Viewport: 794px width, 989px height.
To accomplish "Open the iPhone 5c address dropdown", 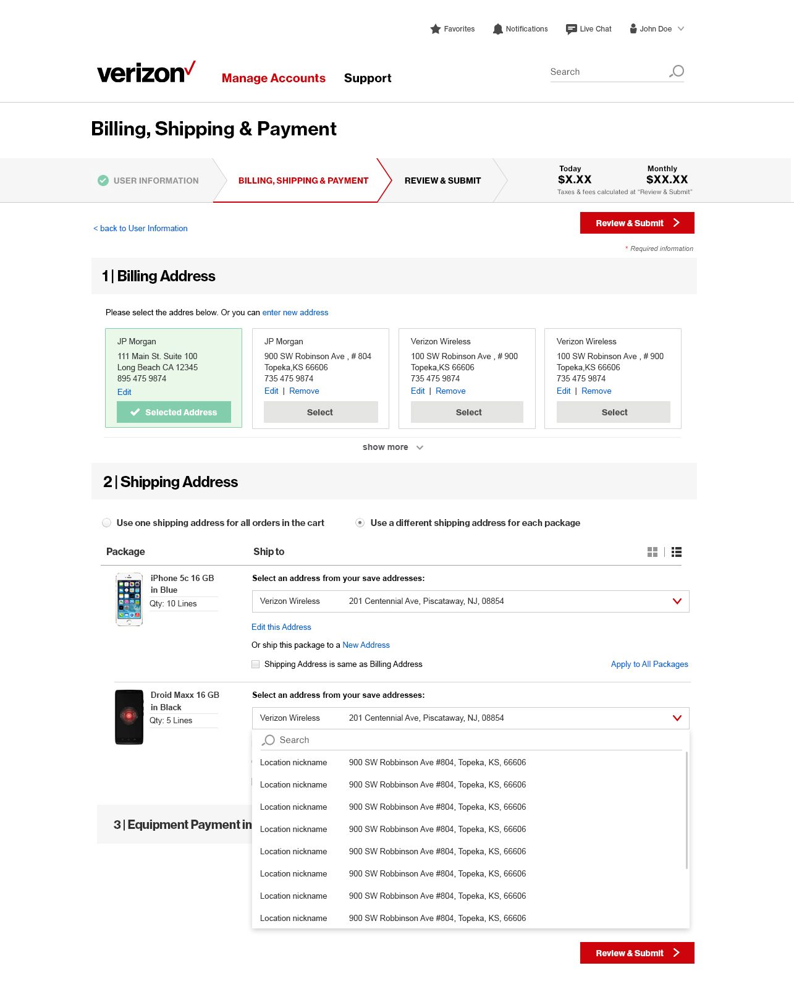I will point(471,601).
